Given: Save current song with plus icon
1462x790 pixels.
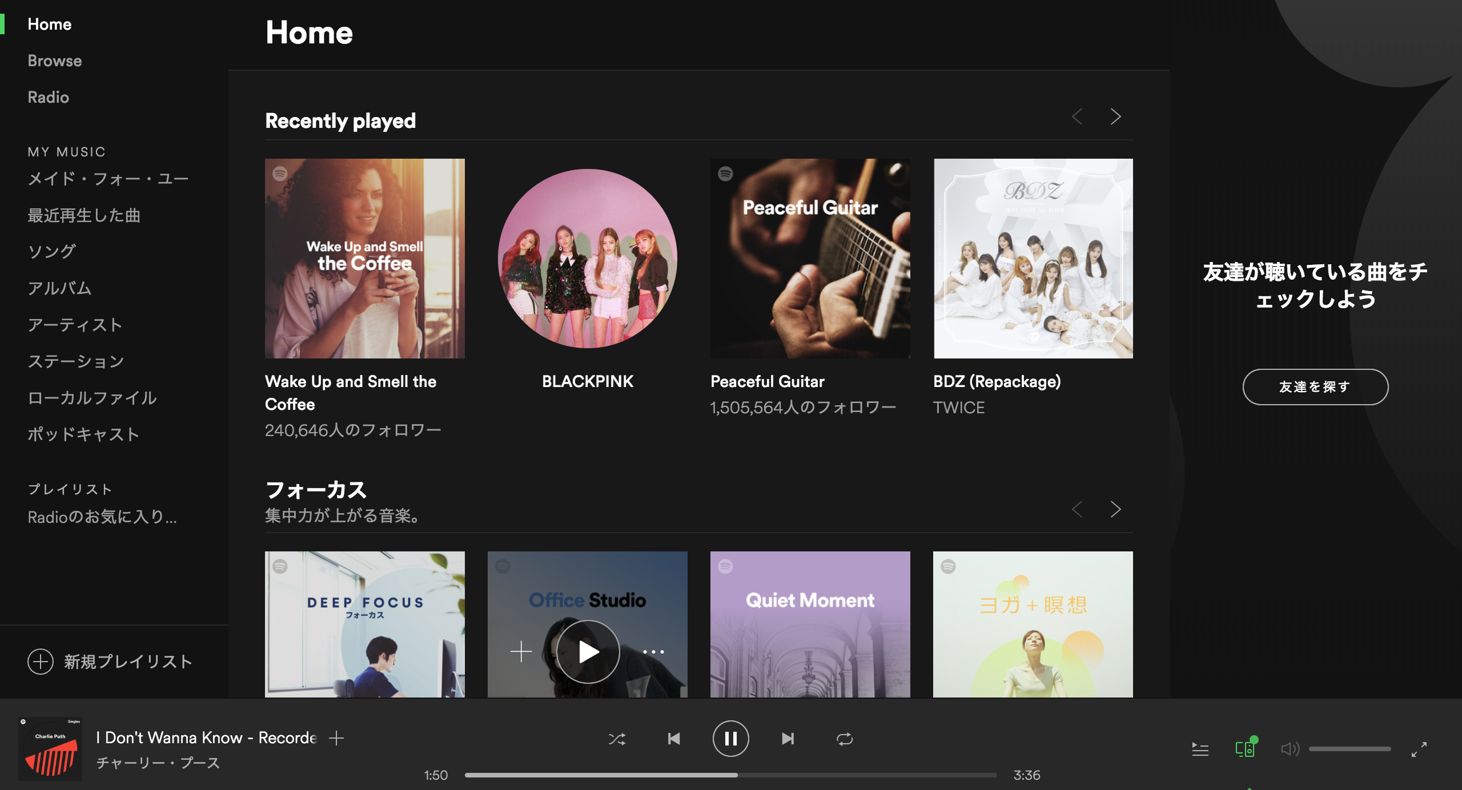Looking at the screenshot, I should point(336,738).
